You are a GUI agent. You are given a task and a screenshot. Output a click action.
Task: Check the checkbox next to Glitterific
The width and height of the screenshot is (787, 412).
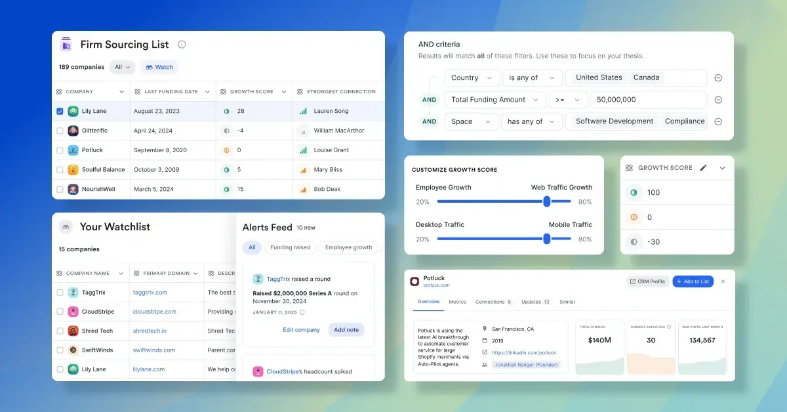tap(60, 131)
